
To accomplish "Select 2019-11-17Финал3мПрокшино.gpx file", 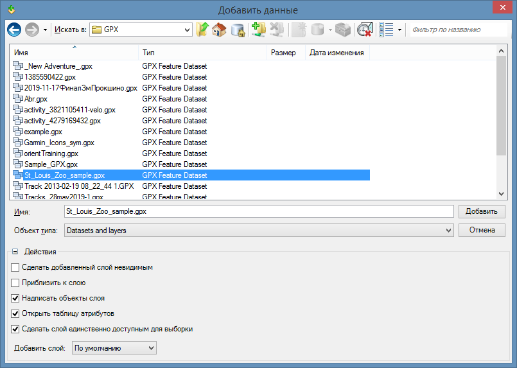I will coord(80,88).
